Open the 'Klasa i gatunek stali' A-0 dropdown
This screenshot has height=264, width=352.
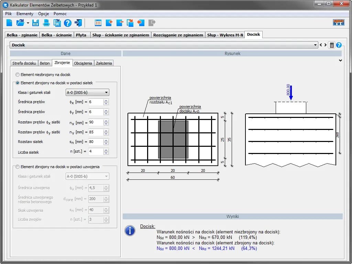tap(87, 92)
